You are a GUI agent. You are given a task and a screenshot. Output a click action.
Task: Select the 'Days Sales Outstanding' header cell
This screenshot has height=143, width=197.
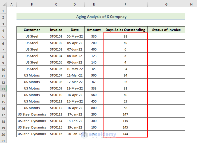point(125,30)
